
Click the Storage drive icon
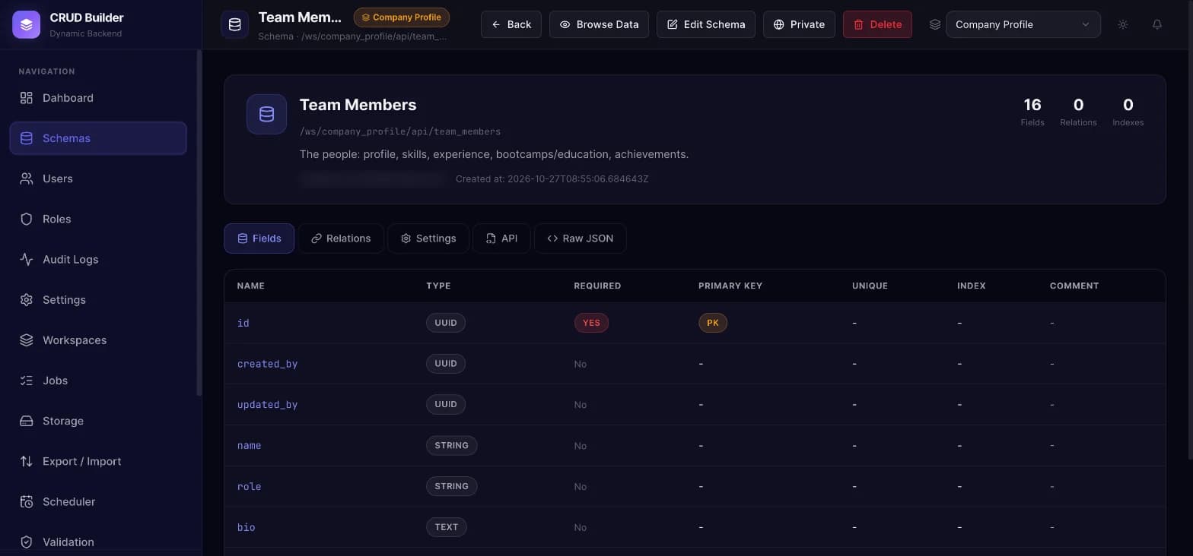coord(27,420)
